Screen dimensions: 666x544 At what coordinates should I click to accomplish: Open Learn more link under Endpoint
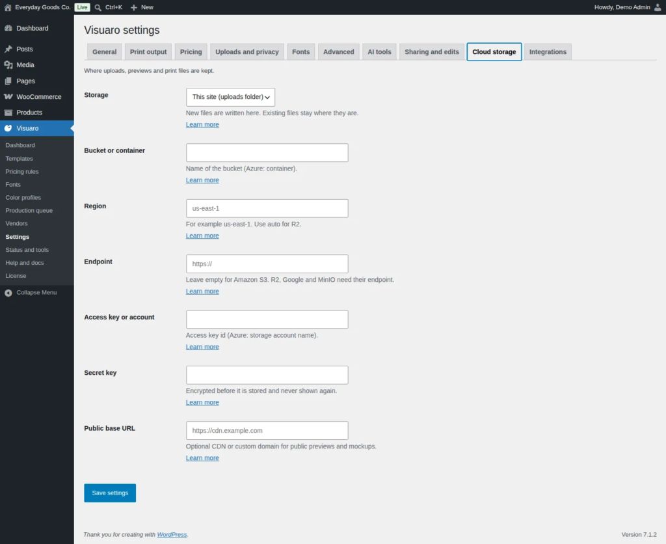(202, 292)
